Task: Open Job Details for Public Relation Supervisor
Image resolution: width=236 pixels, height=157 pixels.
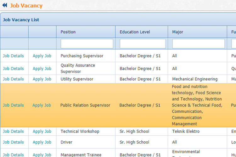Action: (x=13, y=105)
